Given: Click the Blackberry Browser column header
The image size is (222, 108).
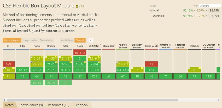Looking at the screenshot, I should point(137,46).
